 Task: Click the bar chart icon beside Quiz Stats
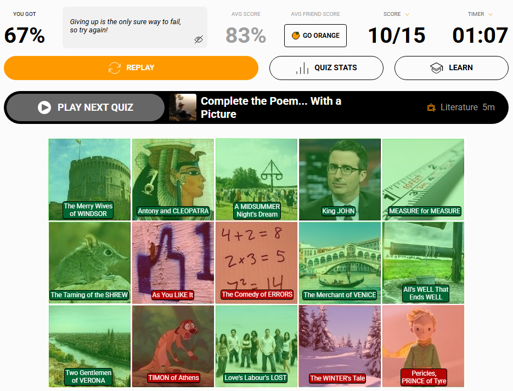[302, 68]
